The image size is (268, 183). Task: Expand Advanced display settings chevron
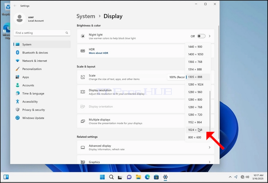click(210, 147)
